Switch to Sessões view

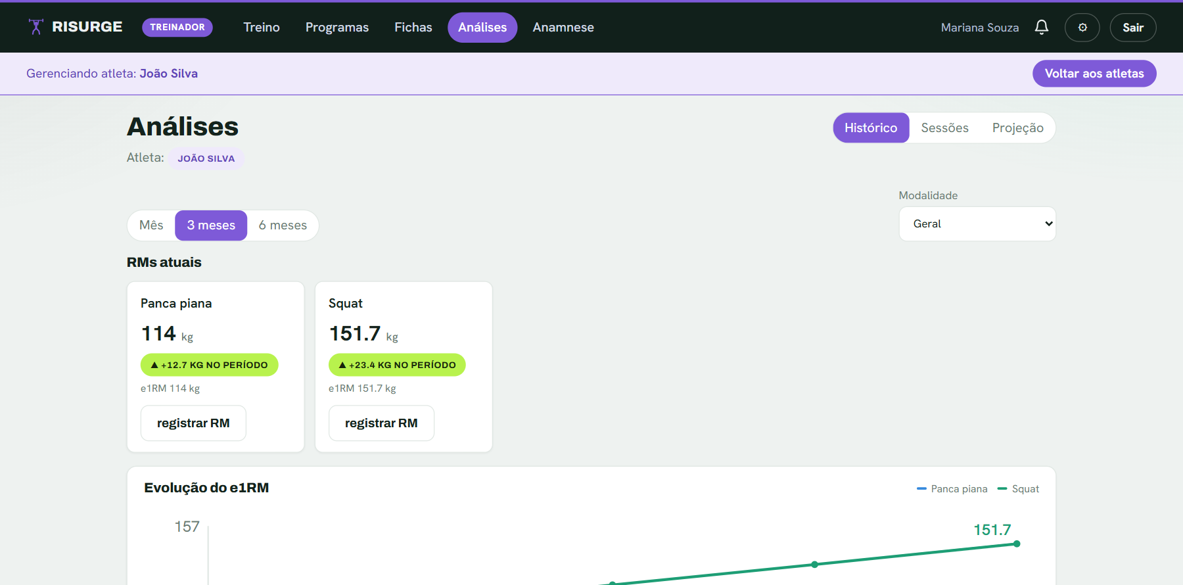(x=944, y=128)
